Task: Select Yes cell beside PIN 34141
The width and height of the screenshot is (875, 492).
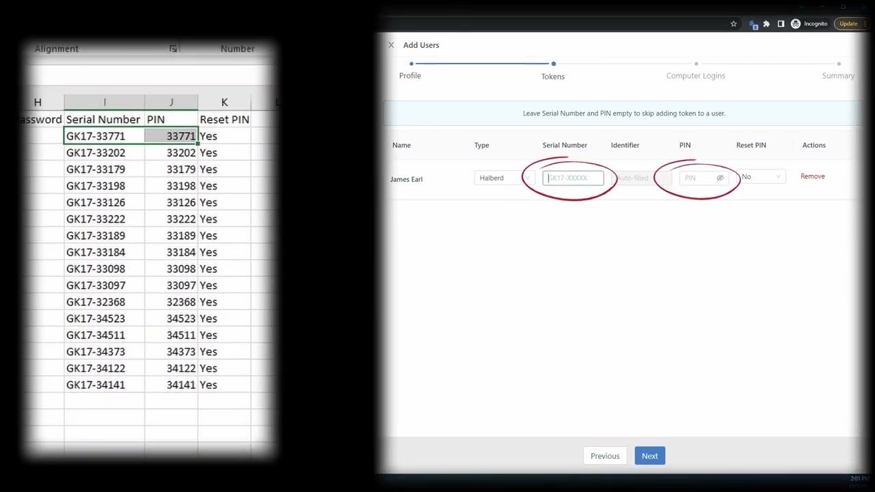Action: pos(224,385)
